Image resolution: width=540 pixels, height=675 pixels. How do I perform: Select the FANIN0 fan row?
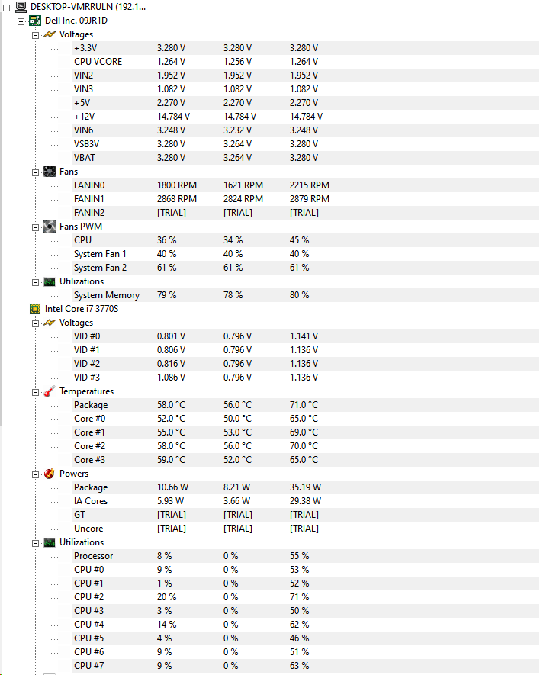[x=89, y=185]
